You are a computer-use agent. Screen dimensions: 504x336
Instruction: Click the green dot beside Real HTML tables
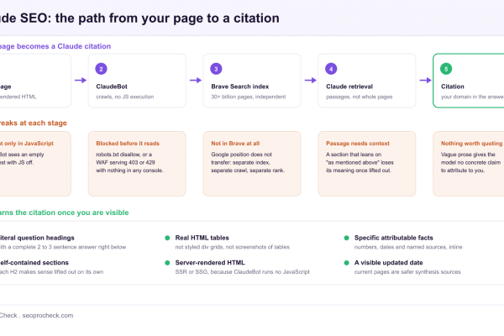pyautogui.click(x=167, y=238)
